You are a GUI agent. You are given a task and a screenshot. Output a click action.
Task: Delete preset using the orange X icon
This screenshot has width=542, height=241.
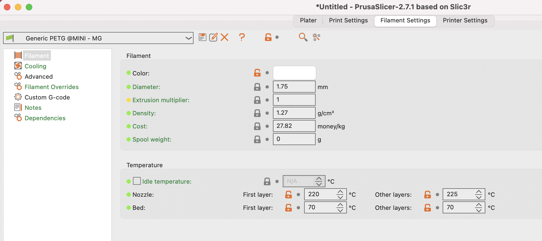pos(224,37)
